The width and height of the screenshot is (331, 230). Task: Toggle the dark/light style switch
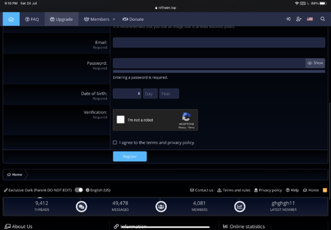(79, 190)
